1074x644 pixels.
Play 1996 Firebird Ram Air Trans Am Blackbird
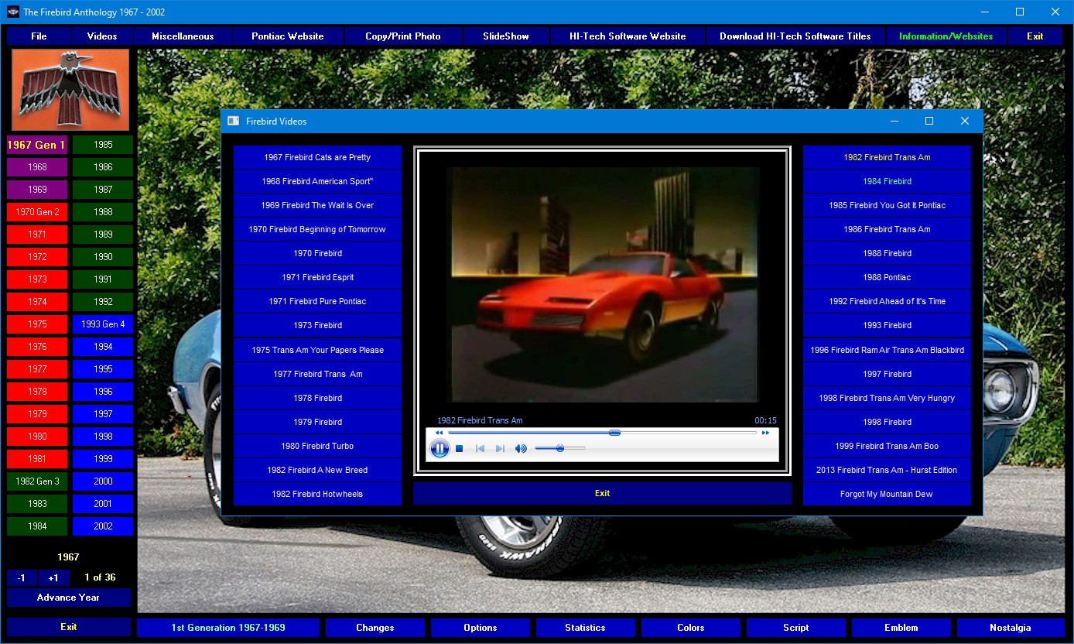point(887,350)
